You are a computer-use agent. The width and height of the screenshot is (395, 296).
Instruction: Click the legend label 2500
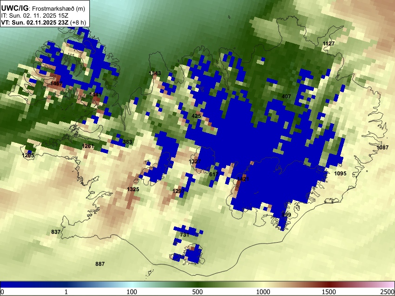click(388, 292)
